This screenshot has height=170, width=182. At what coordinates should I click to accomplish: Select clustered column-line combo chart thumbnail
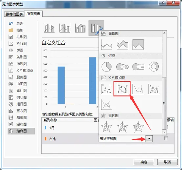pos(49,28)
